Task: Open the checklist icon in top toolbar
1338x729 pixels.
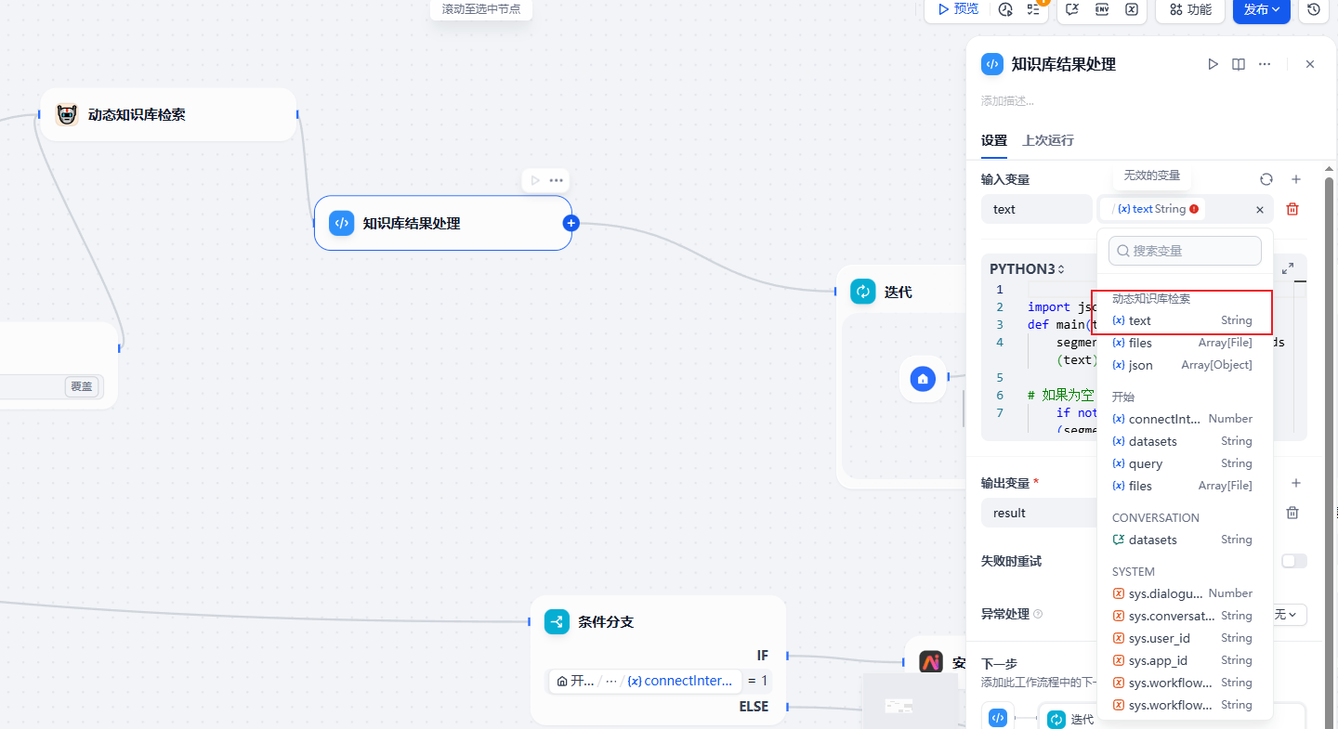Action: click(x=1033, y=9)
